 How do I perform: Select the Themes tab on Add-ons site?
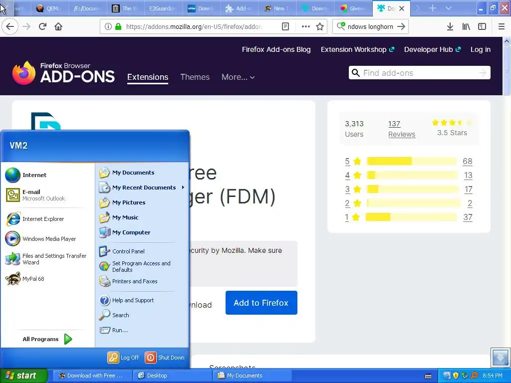pos(195,77)
